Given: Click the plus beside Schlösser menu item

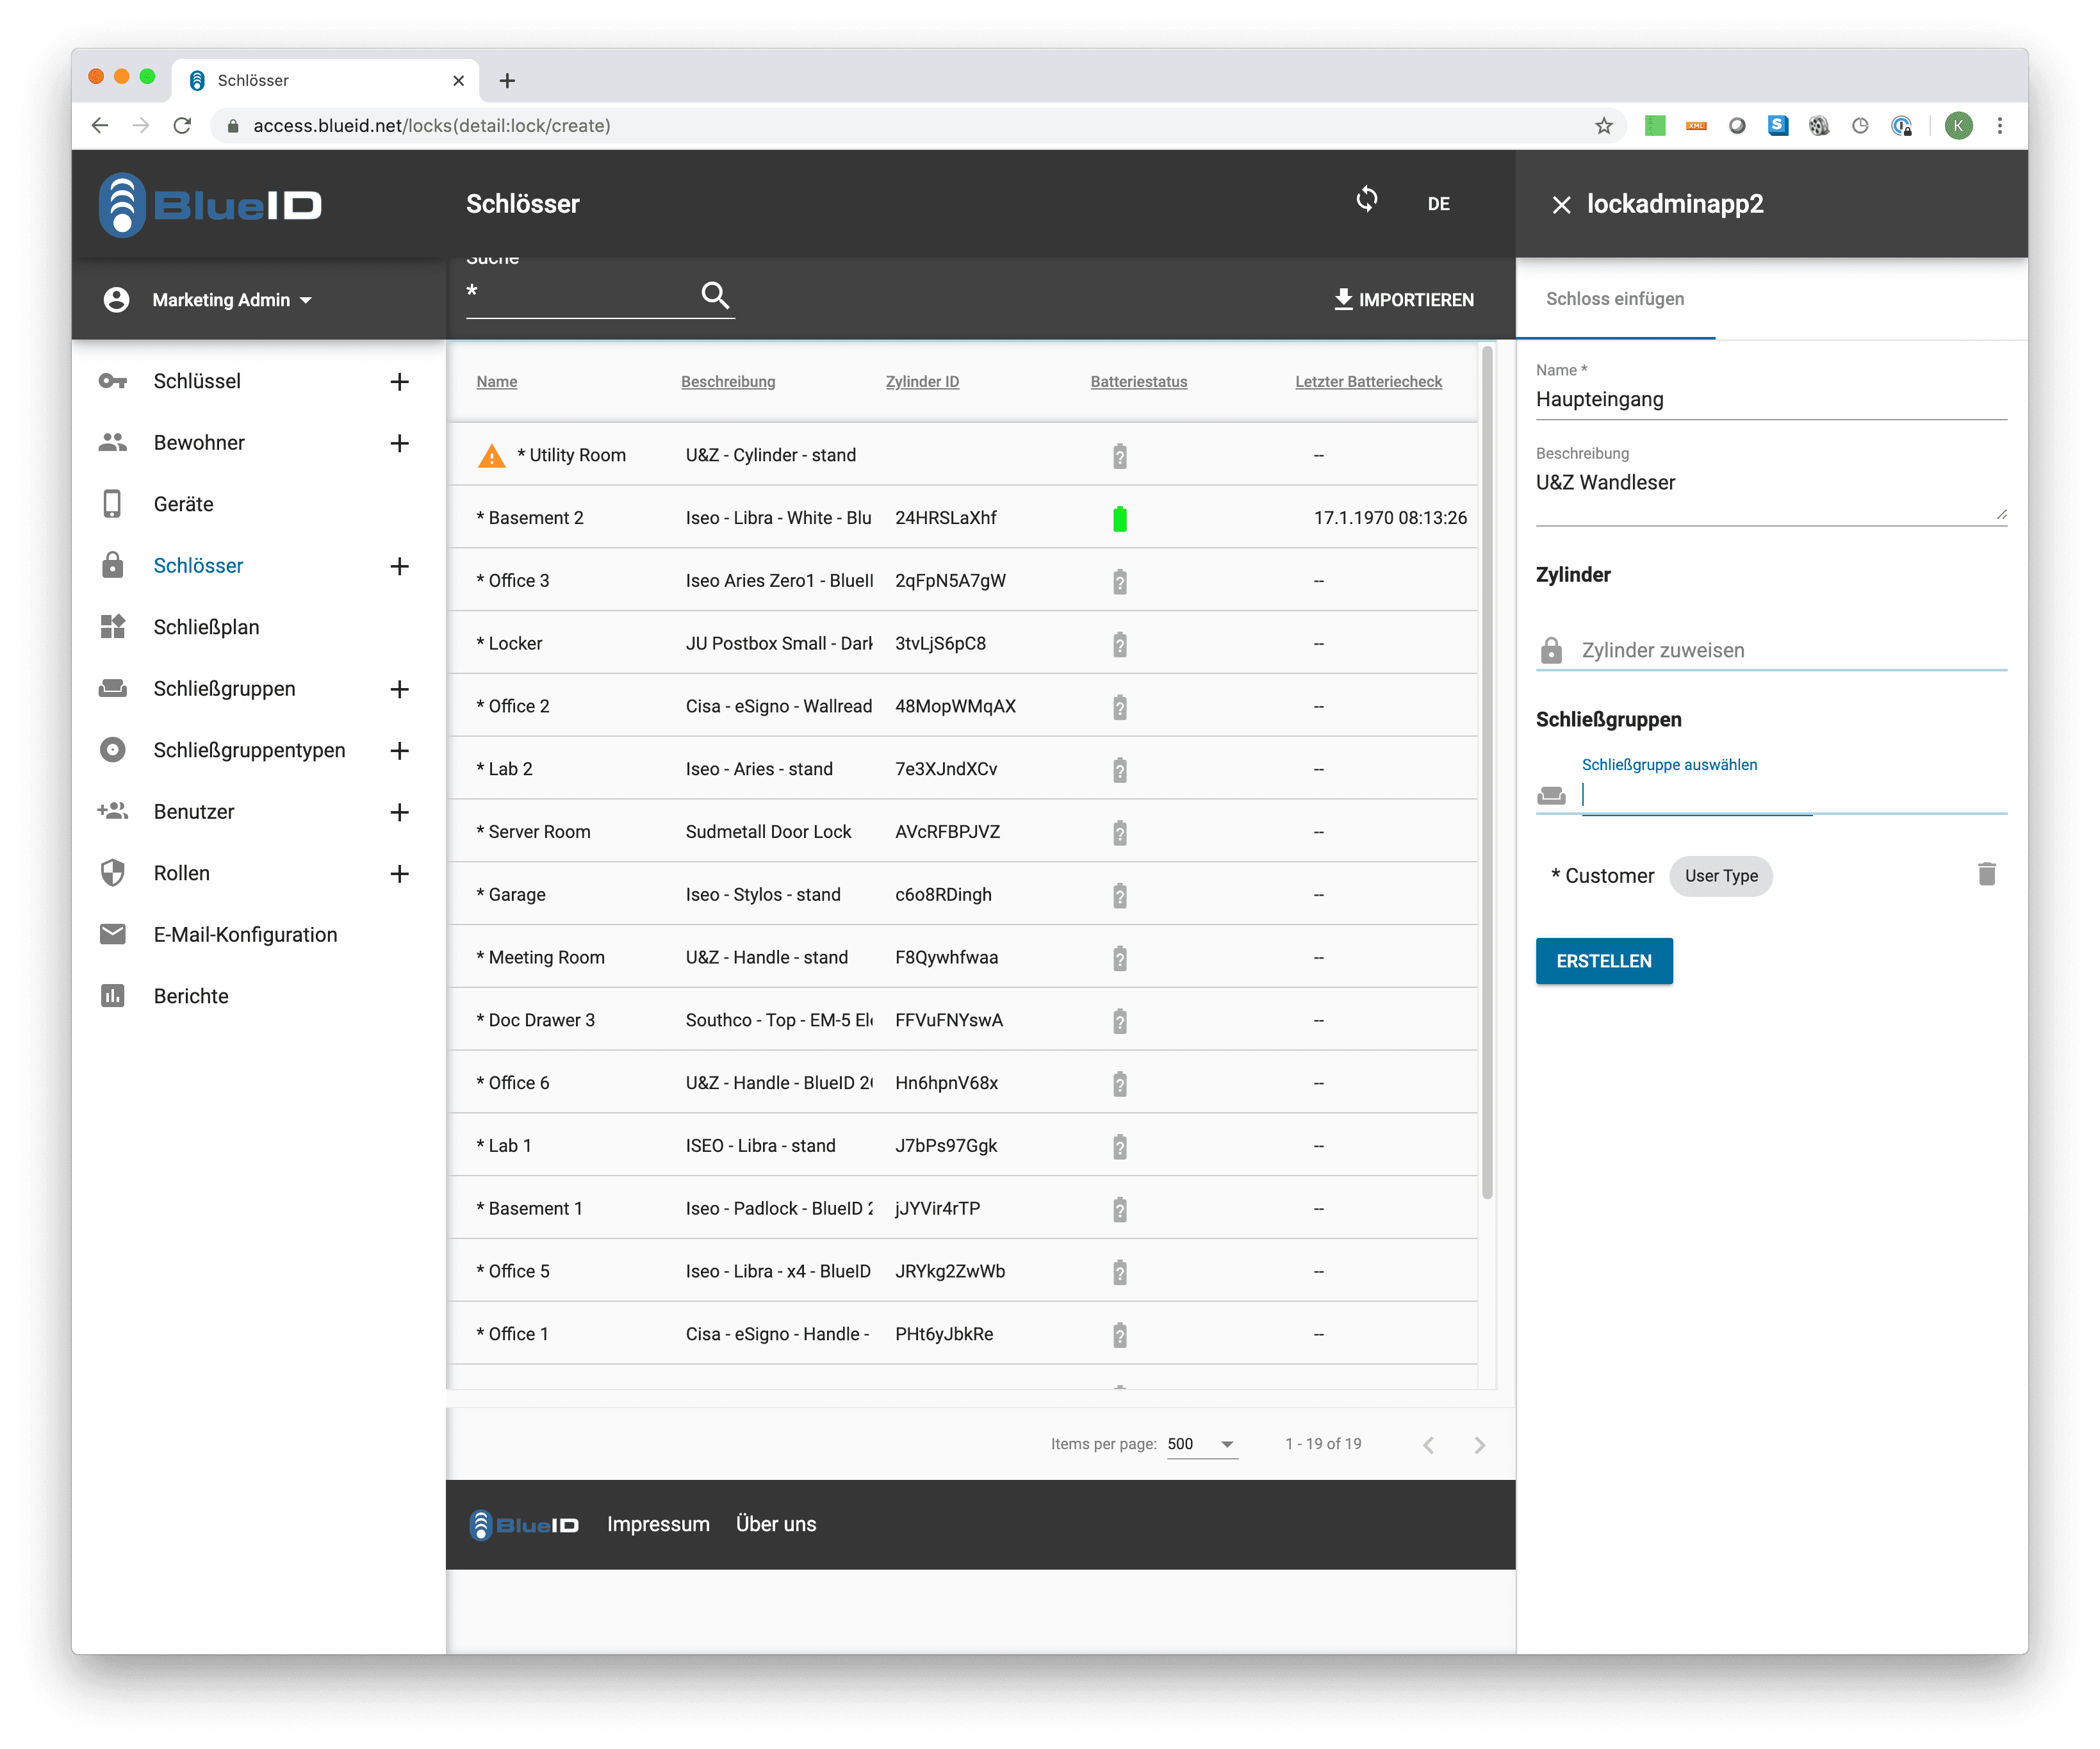Looking at the screenshot, I should pyautogui.click(x=400, y=566).
